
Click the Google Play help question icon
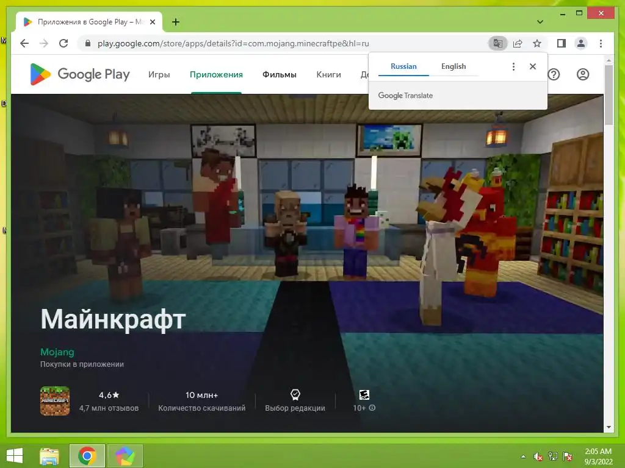coord(554,74)
